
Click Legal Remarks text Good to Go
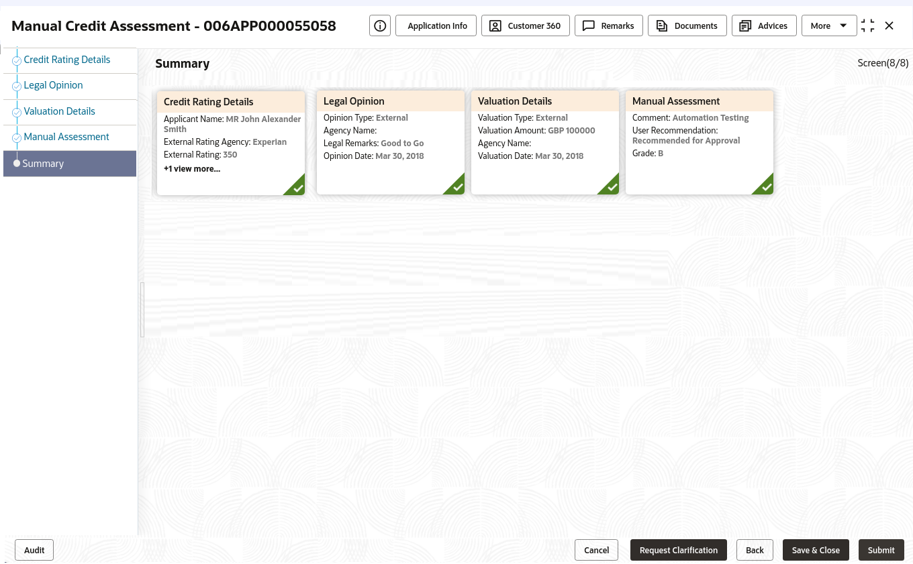tap(402, 143)
